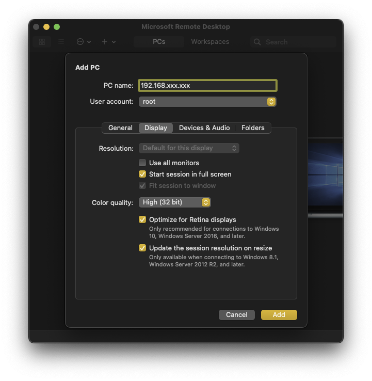Open the Resolution dropdown
Viewport: 372px width, 381px height.
(189, 148)
